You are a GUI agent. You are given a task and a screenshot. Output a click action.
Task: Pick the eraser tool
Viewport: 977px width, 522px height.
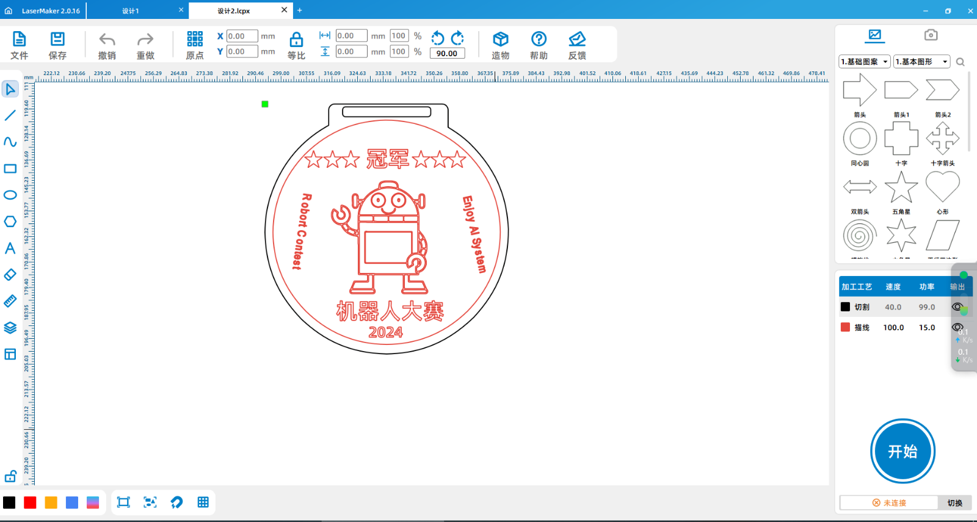click(10, 275)
